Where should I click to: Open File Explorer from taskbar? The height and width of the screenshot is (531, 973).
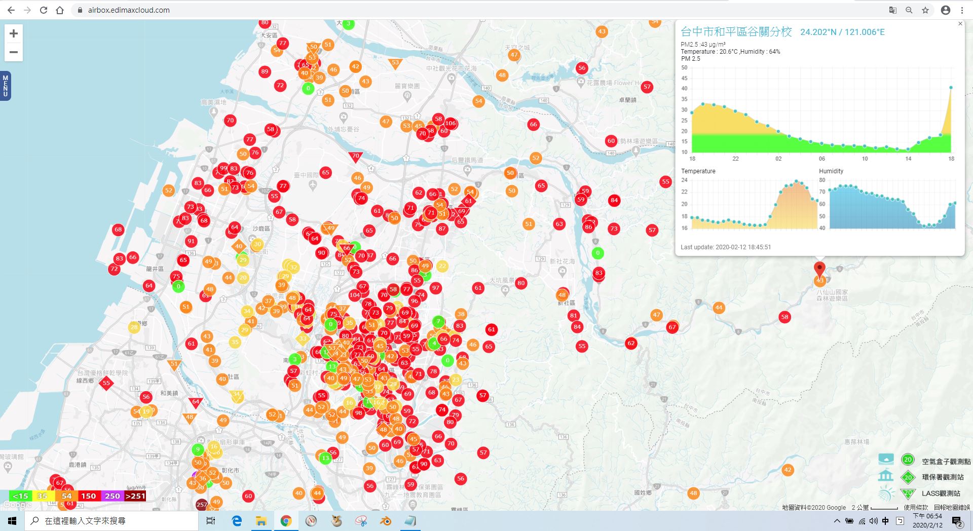(x=261, y=521)
